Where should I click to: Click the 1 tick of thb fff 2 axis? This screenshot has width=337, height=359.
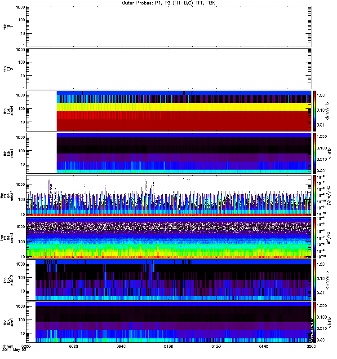(x=24, y=88)
